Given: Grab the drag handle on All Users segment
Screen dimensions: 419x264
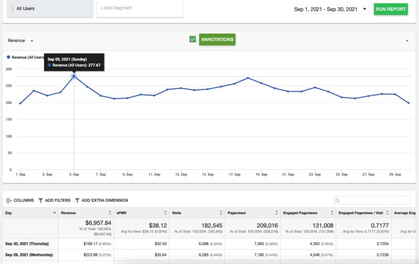Looking at the screenshot, I should pyautogui.click(x=13, y=8).
